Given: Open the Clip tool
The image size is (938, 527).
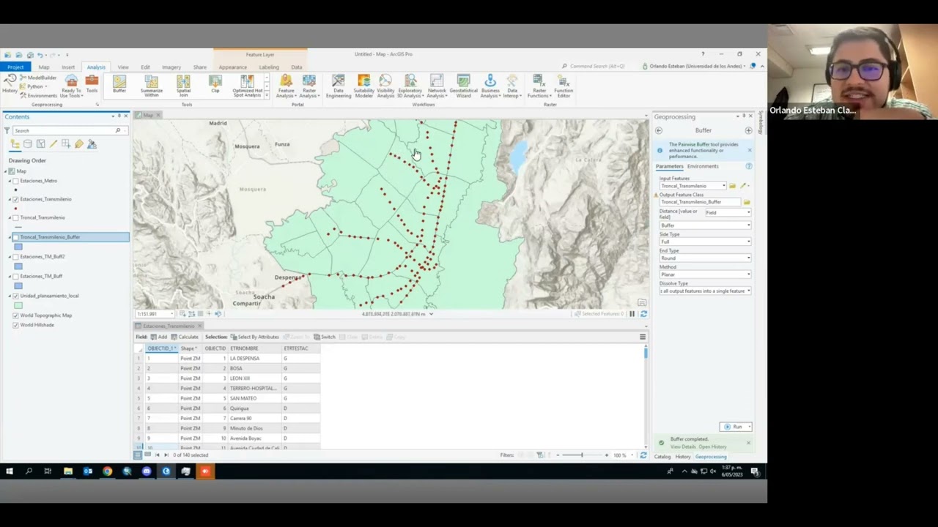Looking at the screenshot, I should point(215,85).
